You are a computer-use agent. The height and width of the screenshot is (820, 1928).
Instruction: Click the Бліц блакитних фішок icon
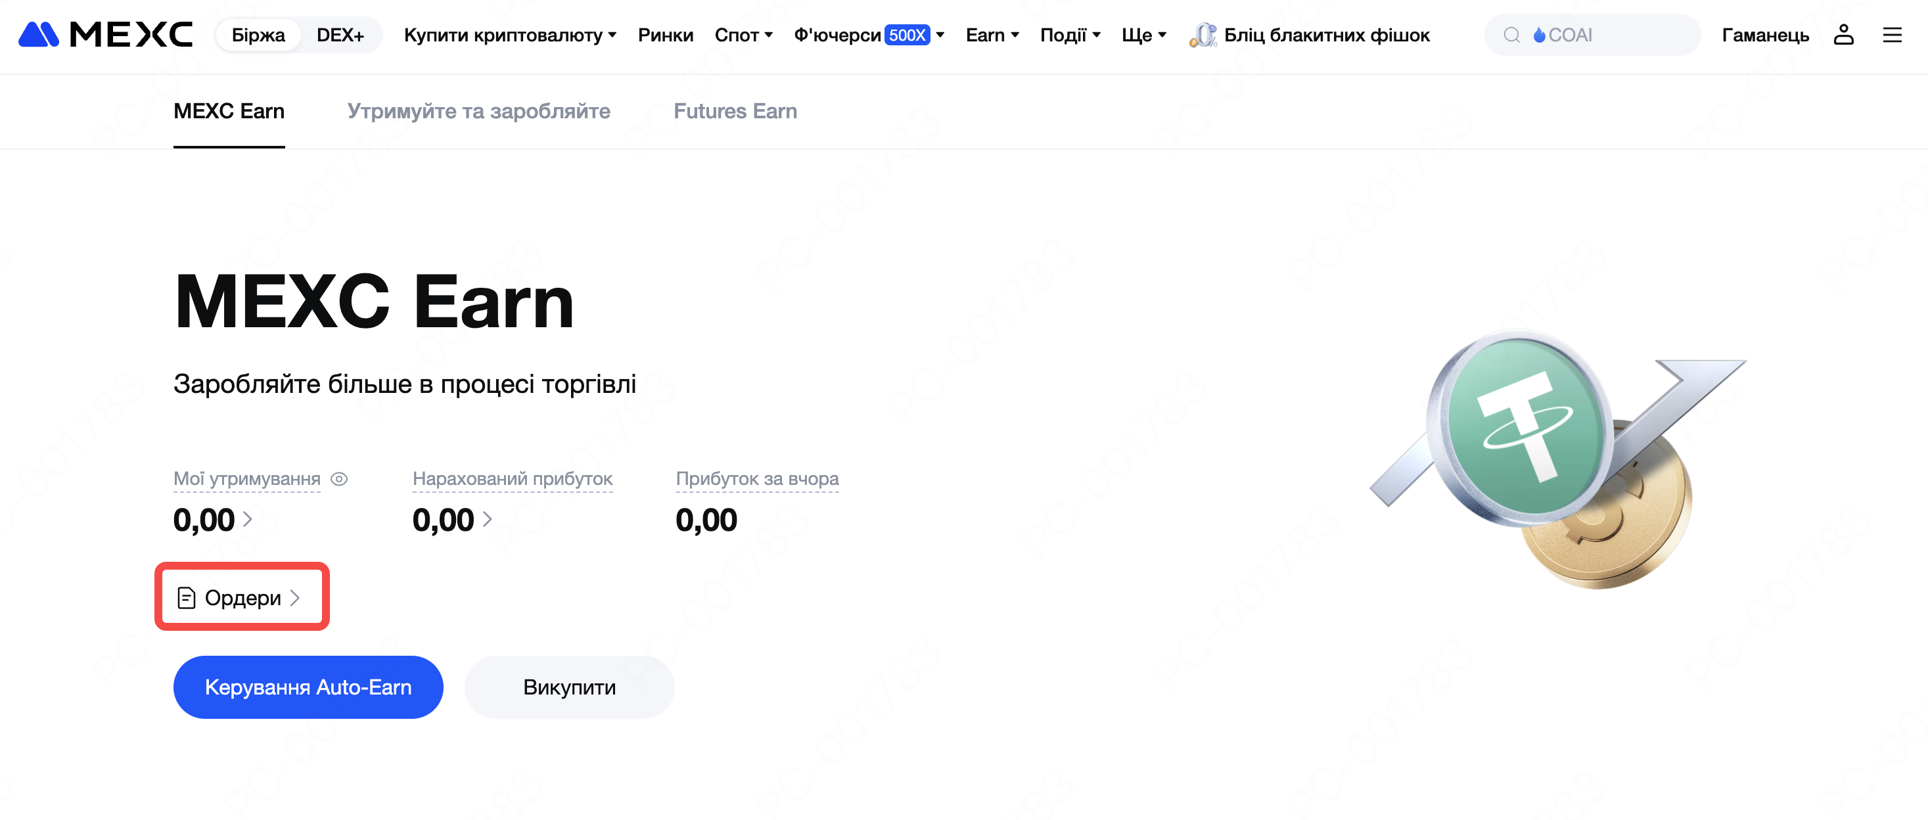click(x=1202, y=34)
